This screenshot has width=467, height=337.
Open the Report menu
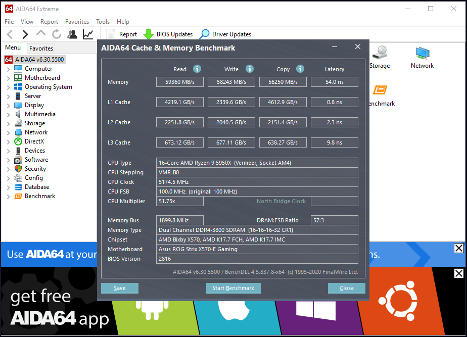[49, 21]
